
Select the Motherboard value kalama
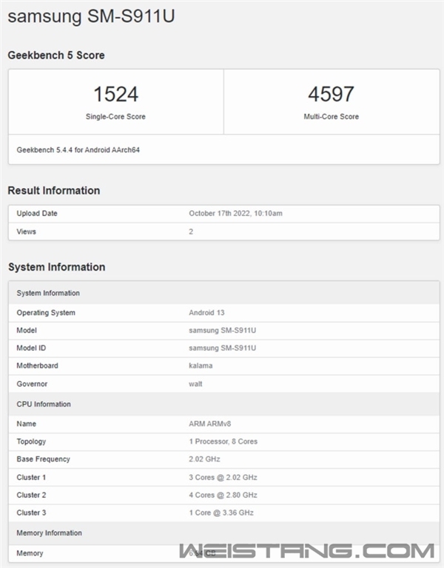tap(200, 365)
